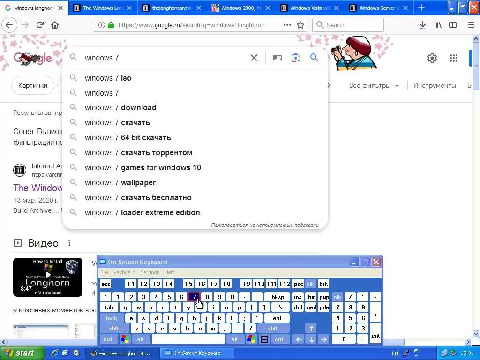
Task: Open Firefox hamburger menu
Action: click(x=471, y=25)
